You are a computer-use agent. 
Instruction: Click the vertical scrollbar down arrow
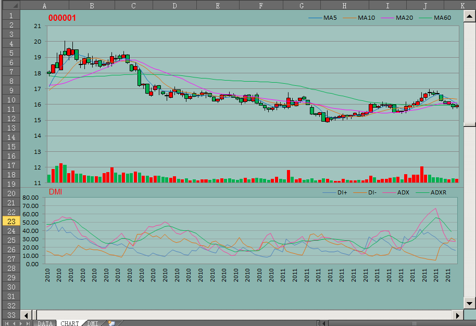pyautogui.click(x=470, y=303)
